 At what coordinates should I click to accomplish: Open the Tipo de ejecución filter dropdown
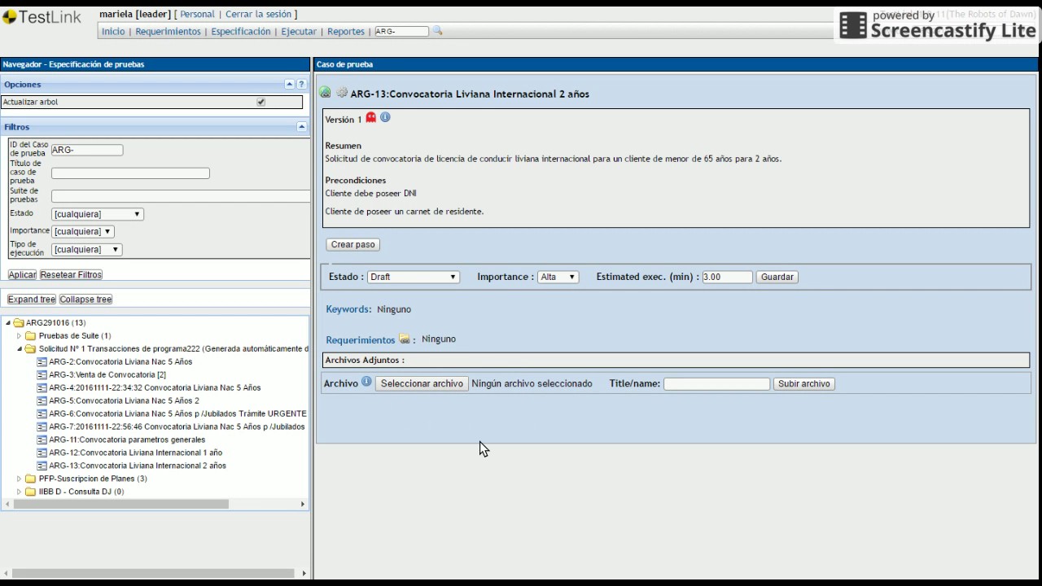click(x=86, y=249)
